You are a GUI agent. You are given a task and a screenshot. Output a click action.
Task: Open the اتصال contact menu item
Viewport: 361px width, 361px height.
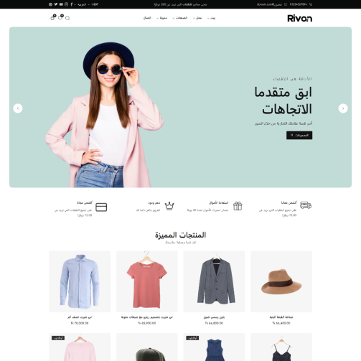(147, 18)
